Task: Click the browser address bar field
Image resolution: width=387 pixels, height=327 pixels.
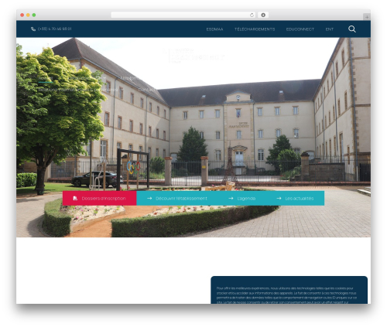Action: click(183, 15)
